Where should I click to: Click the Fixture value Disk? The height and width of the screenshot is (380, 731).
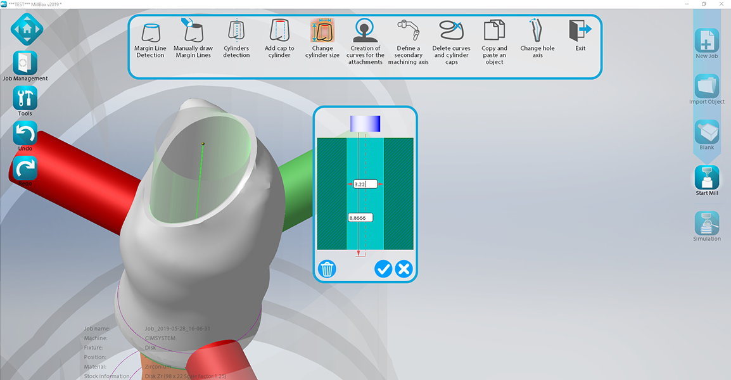click(x=150, y=348)
